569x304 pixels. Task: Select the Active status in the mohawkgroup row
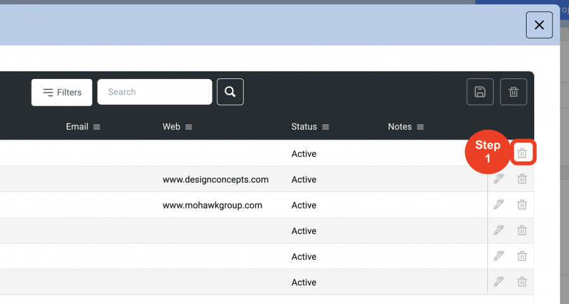(304, 205)
